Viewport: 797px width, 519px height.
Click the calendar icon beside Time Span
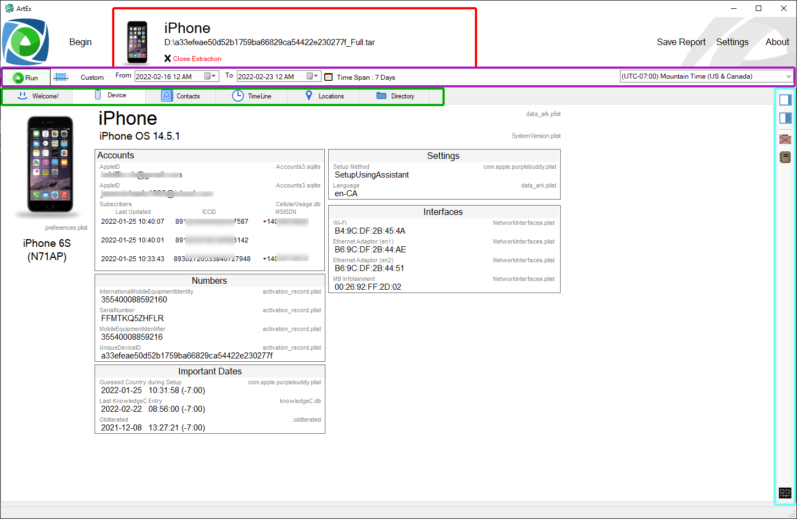click(329, 77)
